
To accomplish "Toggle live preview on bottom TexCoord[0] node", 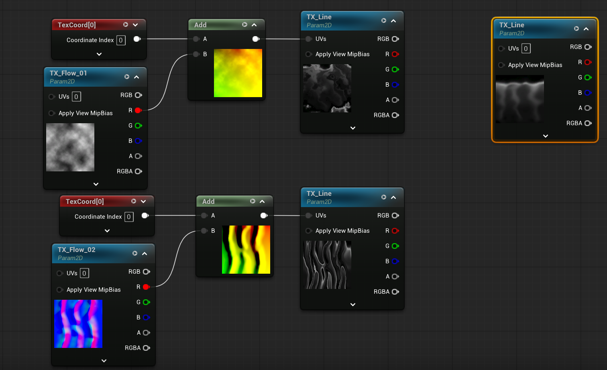I will point(134,201).
